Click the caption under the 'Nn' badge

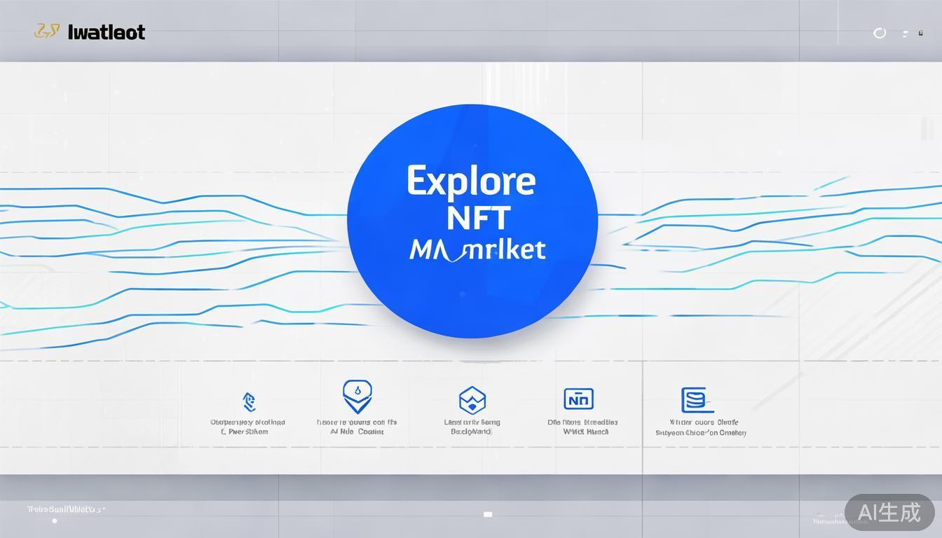pos(582,427)
